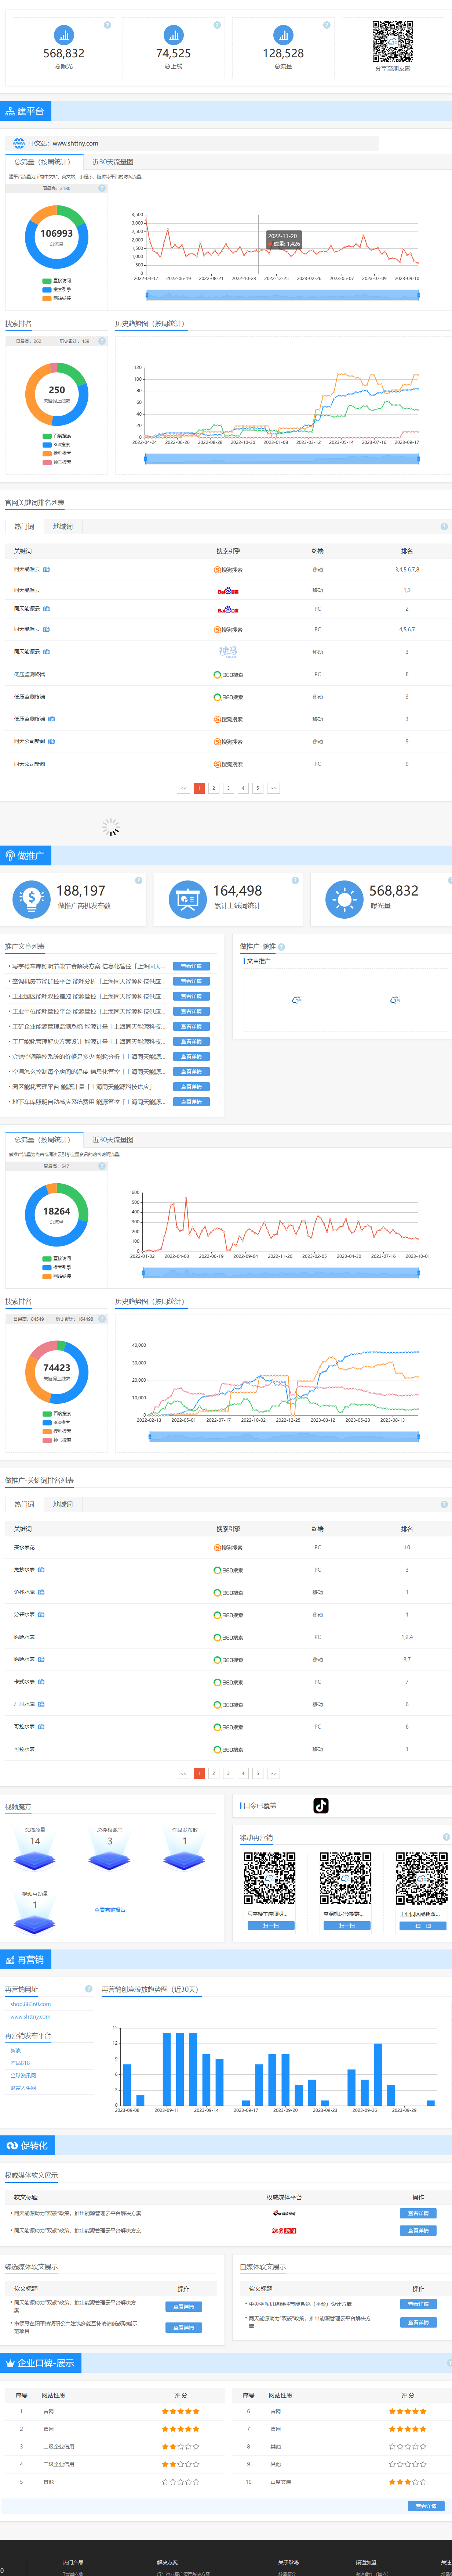Go to previous page of 官网关键词 table
Viewport: 452px width, 2576px height.
tap(183, 788)
